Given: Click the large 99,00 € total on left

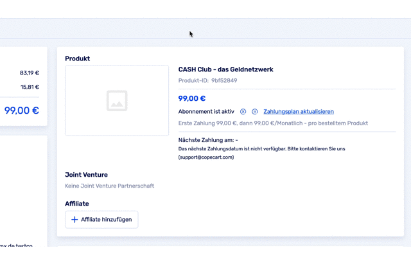Looking at the screenshot, I should [x=22, y=111].
